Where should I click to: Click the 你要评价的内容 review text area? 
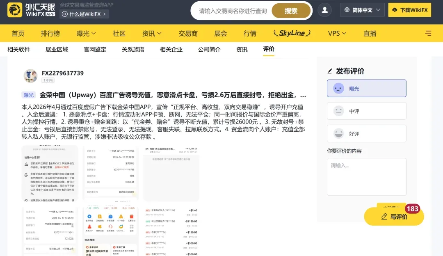click(x=367, y=177)
